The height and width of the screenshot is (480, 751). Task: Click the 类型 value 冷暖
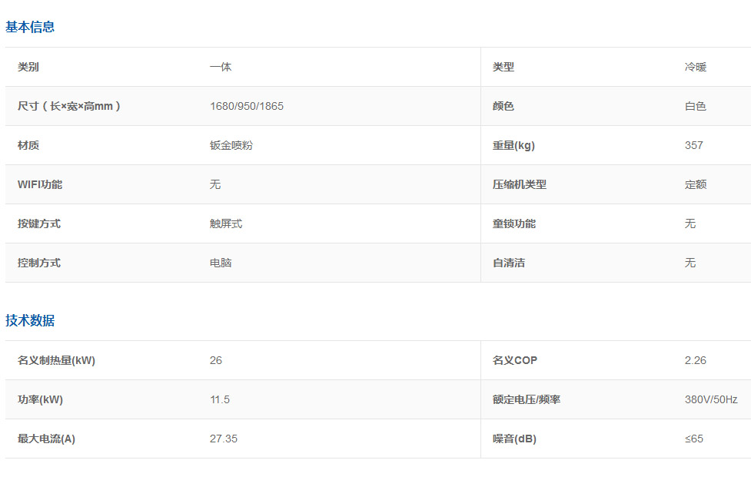(695, 67)
